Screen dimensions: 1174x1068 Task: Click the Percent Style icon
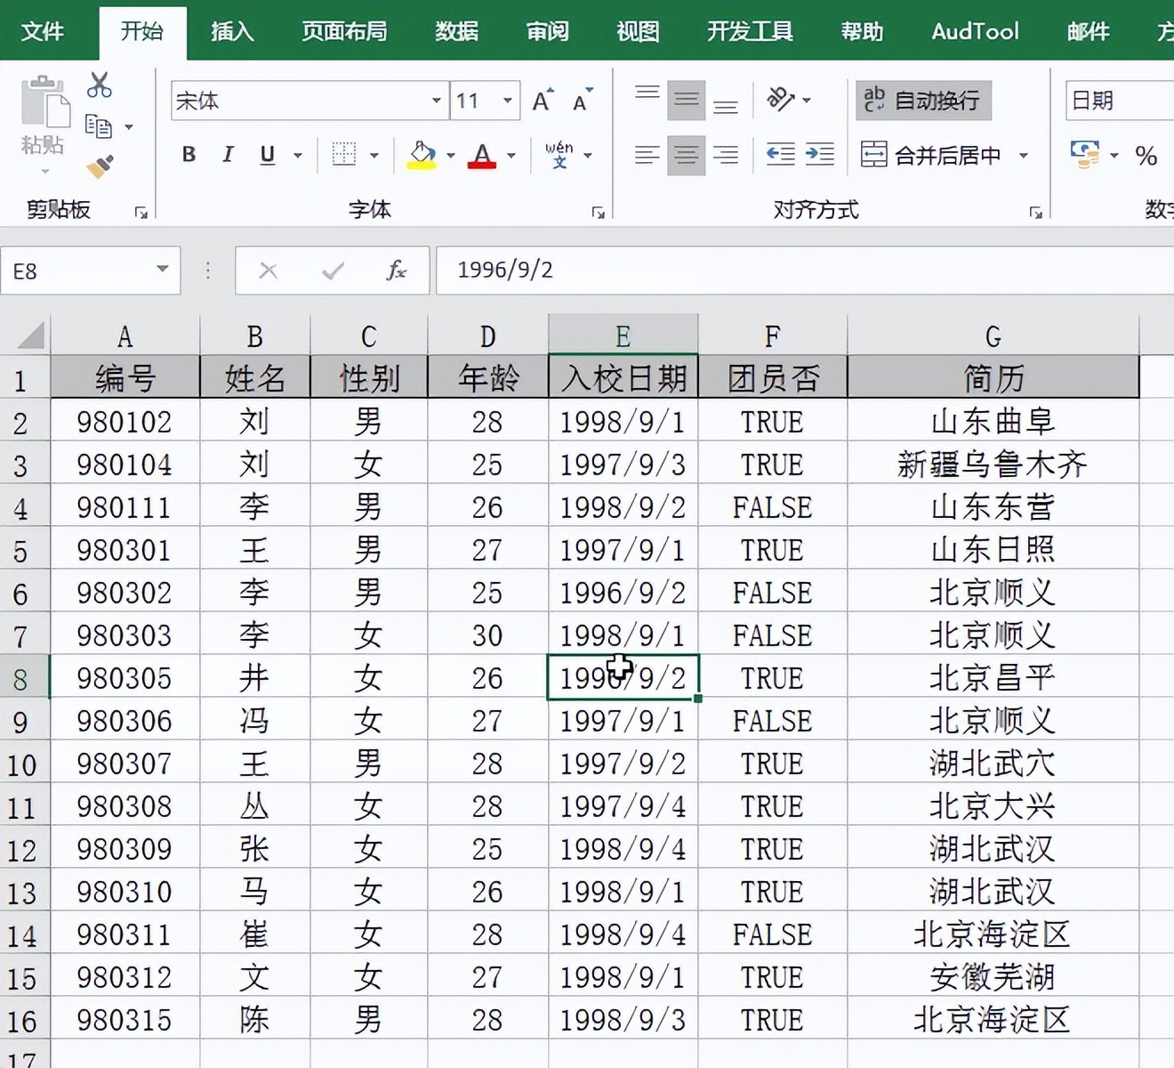click(x=1147, y=156)
